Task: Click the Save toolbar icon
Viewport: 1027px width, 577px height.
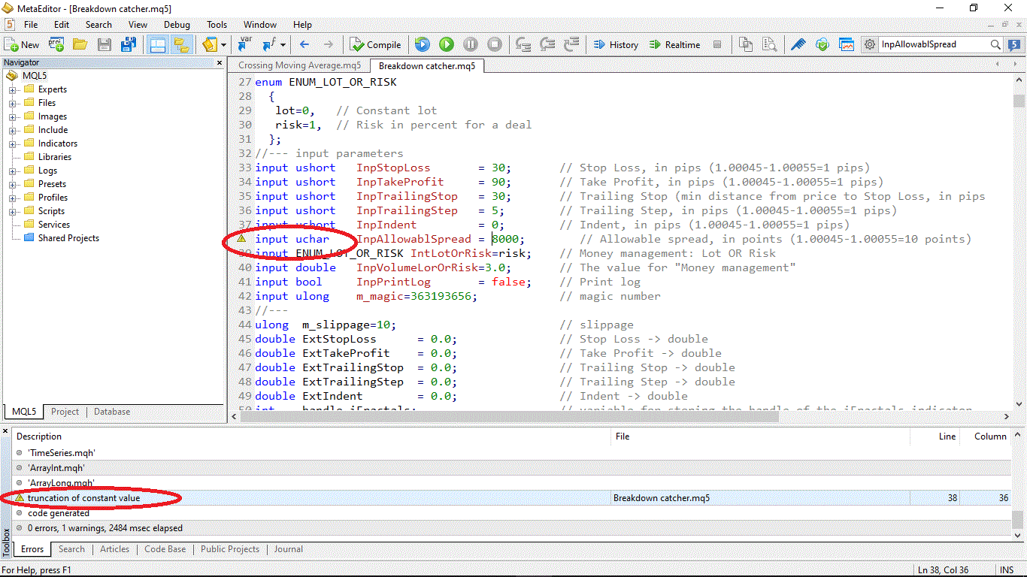Action: pyautogui.click(x=105, y=45)
